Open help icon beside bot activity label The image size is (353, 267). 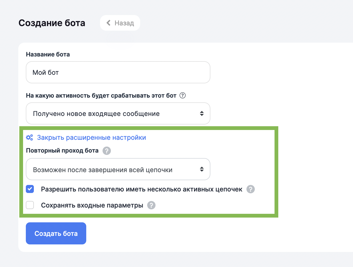[183, 96]
